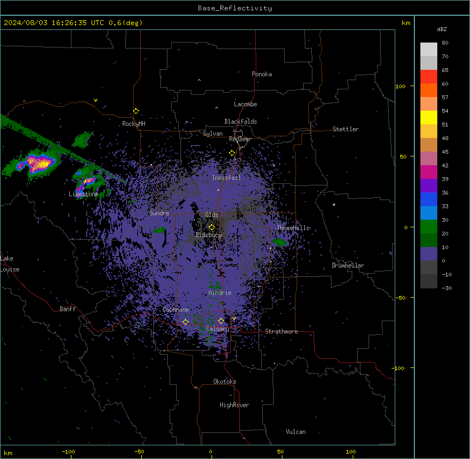The width and height of the screenshot is (470, 459).
Task: Click the -50 tick label on the bottom axis
Action: click(x=139, y=451)
